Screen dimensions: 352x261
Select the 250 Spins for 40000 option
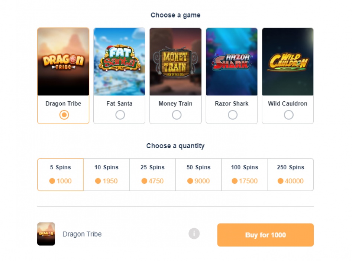tap(290, 174)
